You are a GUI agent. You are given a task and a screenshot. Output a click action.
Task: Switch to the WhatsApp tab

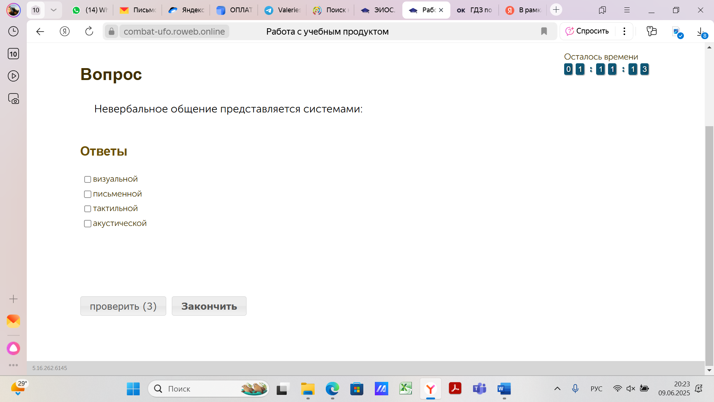point(90,10)
